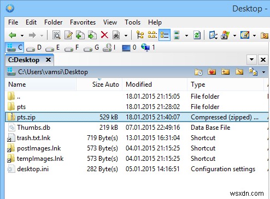Open the File menu
The height and width of the screenshot is (199, 270).
click(x=13, y=22)
